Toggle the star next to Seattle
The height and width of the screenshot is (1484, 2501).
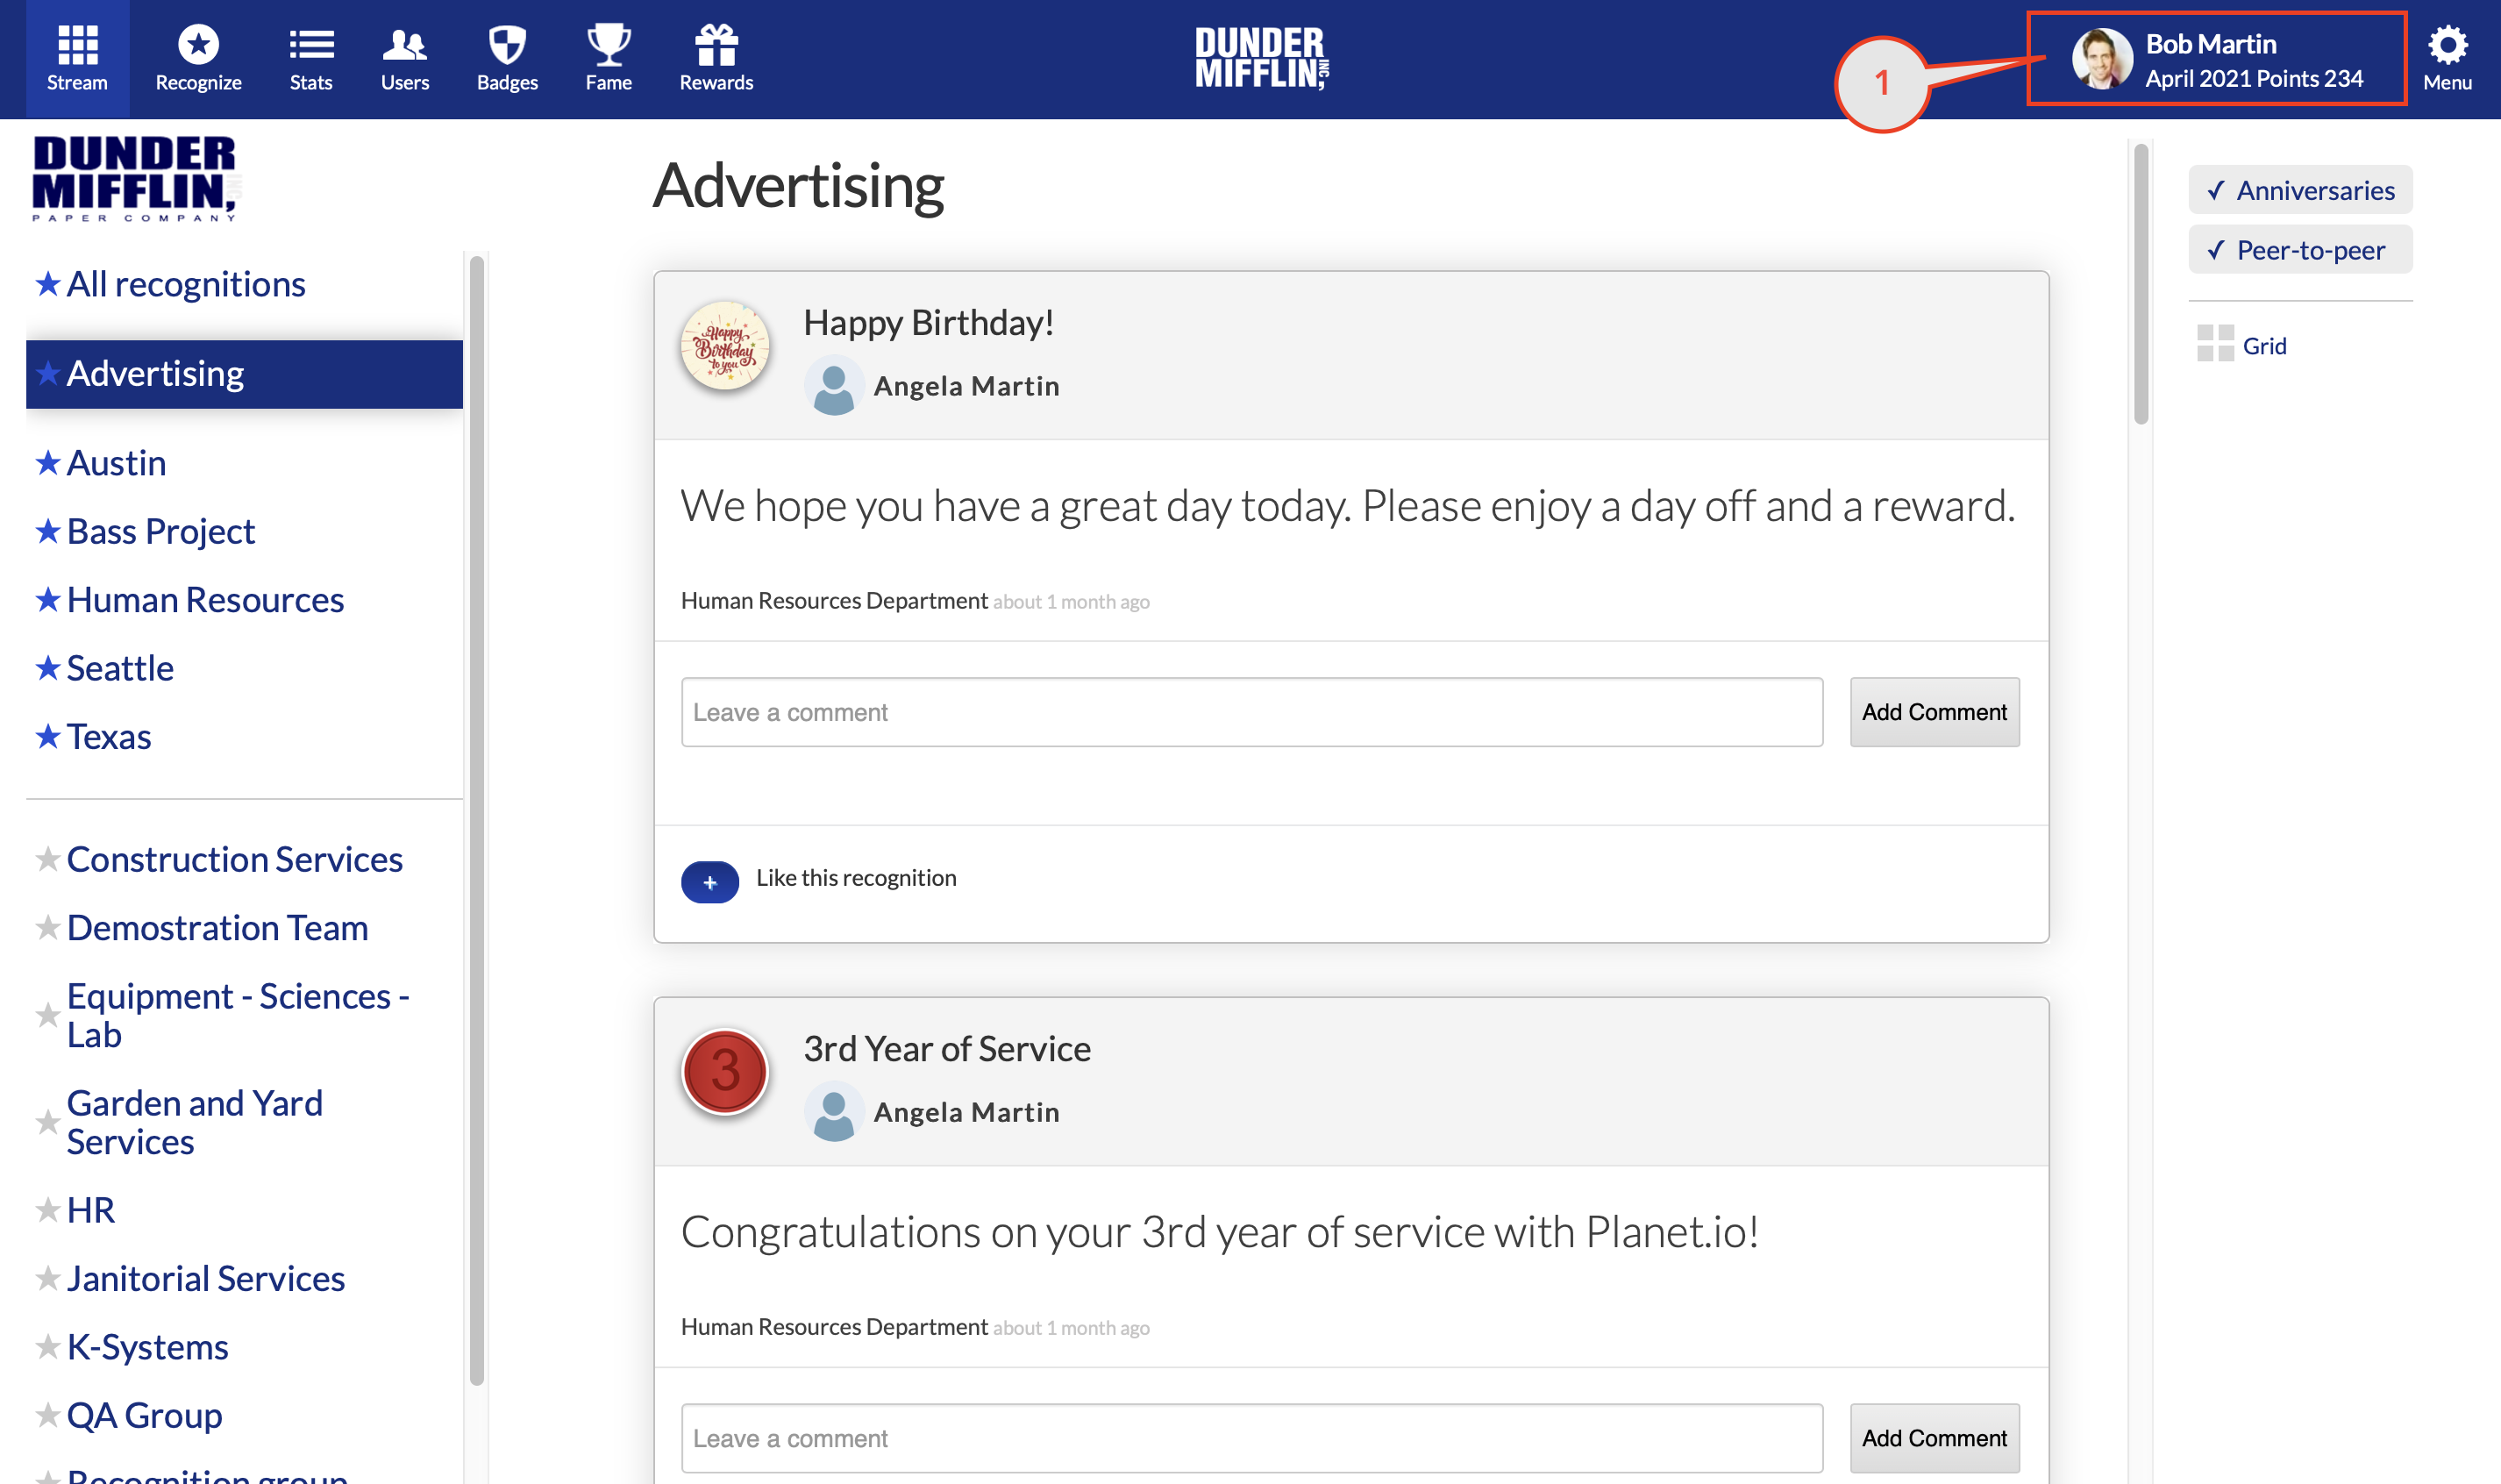[47, 668]
